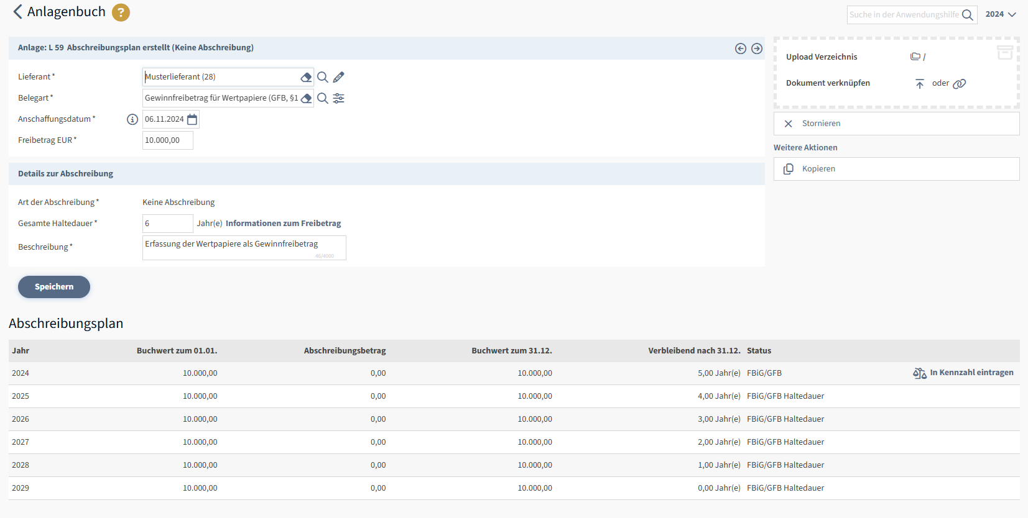
Task: Click the yellow help question mark icon
Action: click(121, 12)
